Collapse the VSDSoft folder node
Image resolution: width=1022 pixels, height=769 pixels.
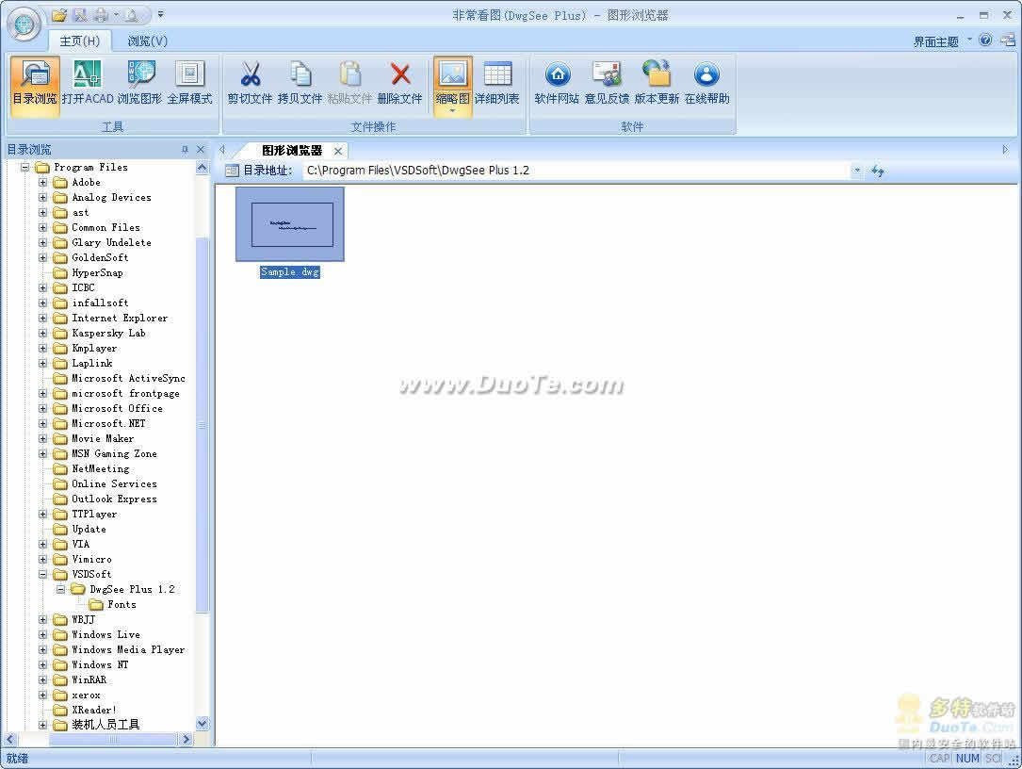tap(42, 574)
